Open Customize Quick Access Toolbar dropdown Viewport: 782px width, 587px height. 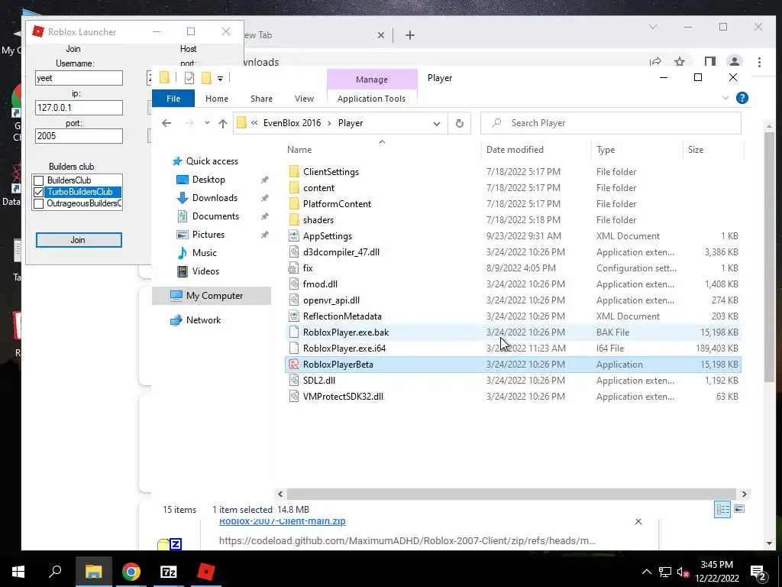220,79
